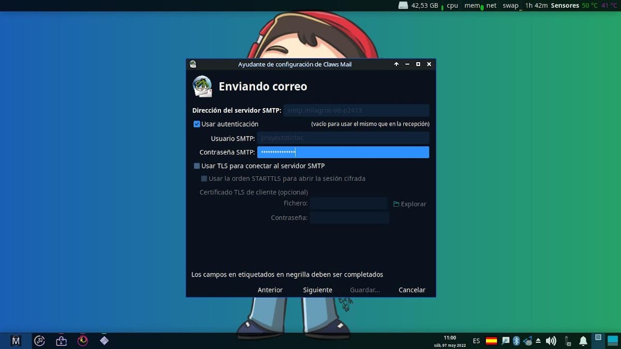Click the eject removable media tray icon
Viewport: 621px width, 349px height.
pyautogui.click(x=538, y=341)
